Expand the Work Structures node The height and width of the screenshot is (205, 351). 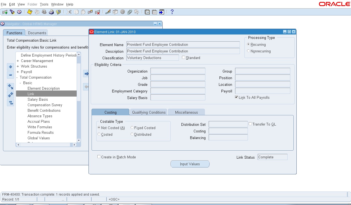[x=18, y=66]
